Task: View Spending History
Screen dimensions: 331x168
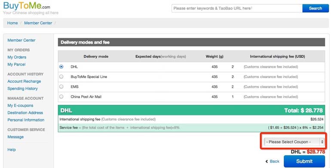Action: click(23, 89)
